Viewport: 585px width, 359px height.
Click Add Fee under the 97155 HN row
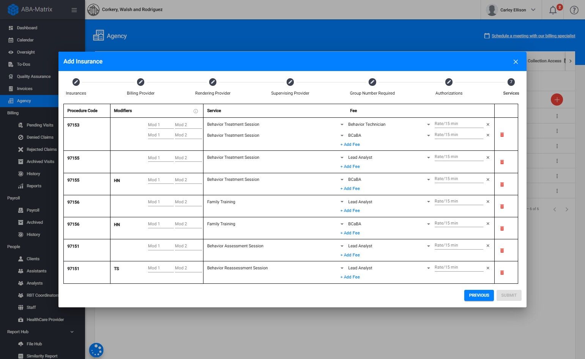click(x=350, y=188)
